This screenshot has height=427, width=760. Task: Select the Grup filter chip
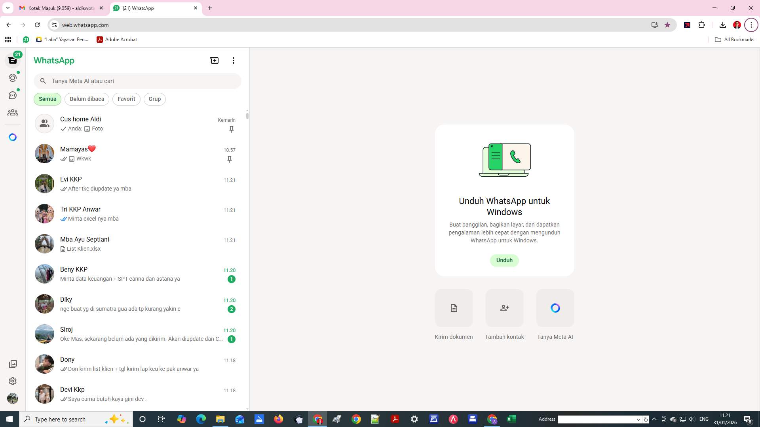[154, 99]
